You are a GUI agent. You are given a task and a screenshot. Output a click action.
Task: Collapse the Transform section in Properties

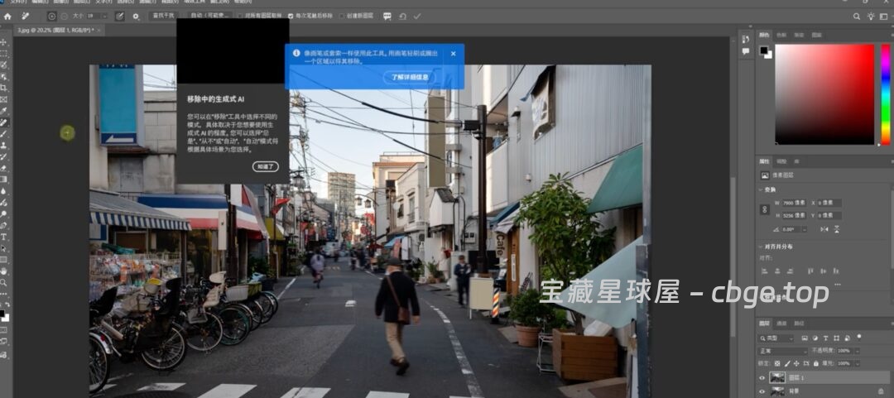point(762,189)
